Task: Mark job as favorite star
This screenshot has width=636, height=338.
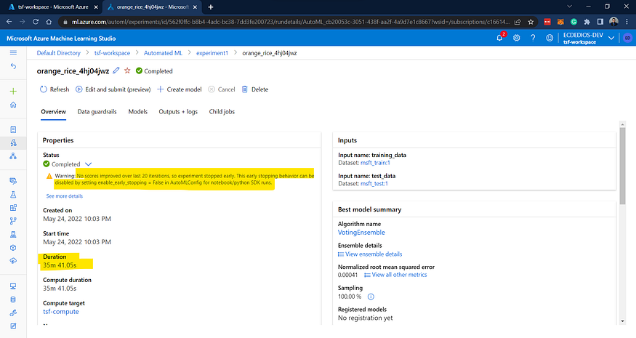Action: click(x=127, y=71)
